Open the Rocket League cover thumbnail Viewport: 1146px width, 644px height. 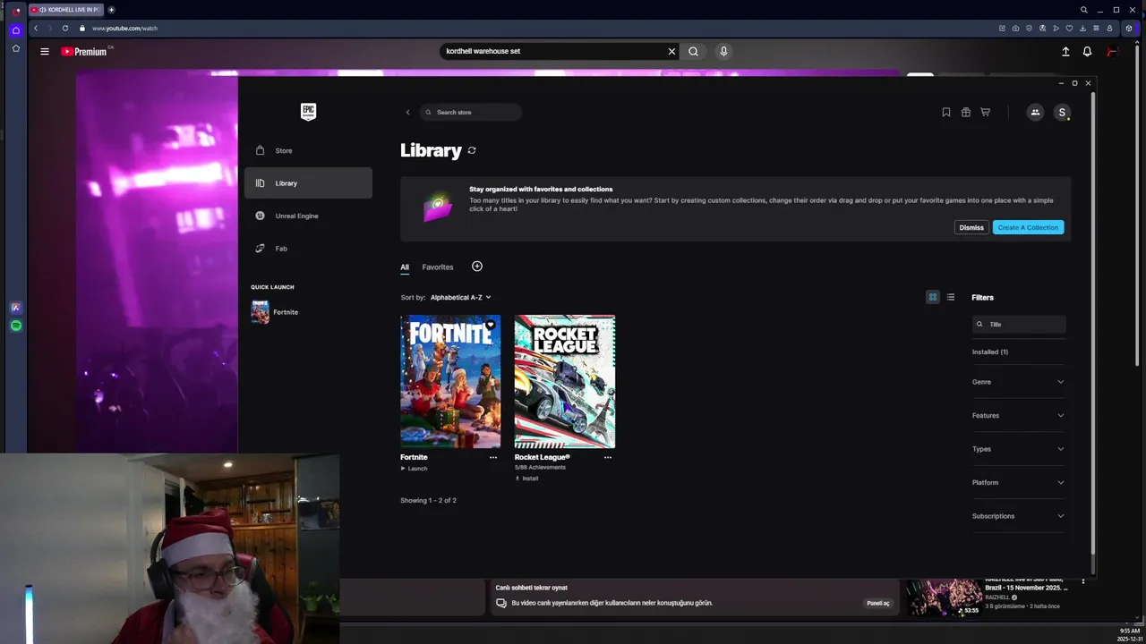point(565,381)
